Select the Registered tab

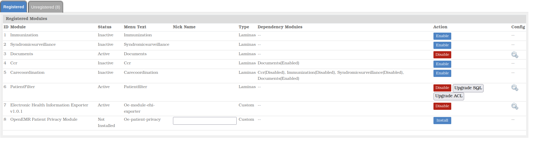click(x=14, y=7)
